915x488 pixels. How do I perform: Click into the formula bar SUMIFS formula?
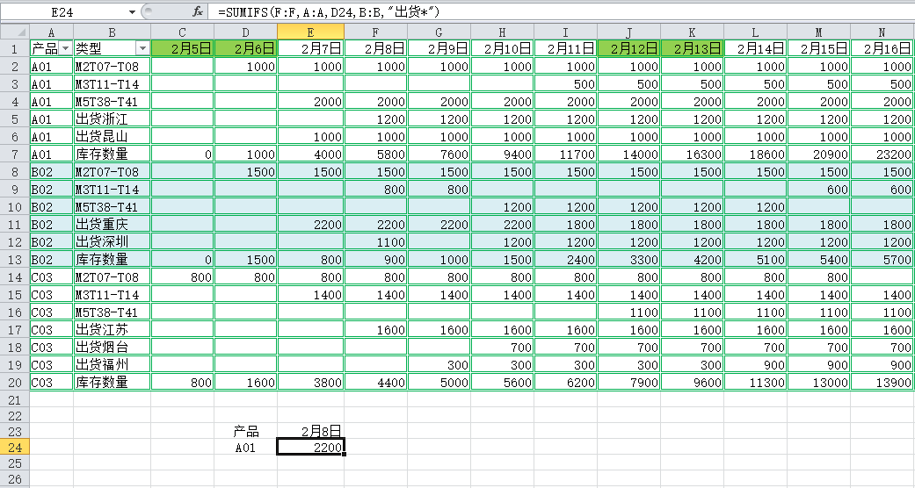329,11
